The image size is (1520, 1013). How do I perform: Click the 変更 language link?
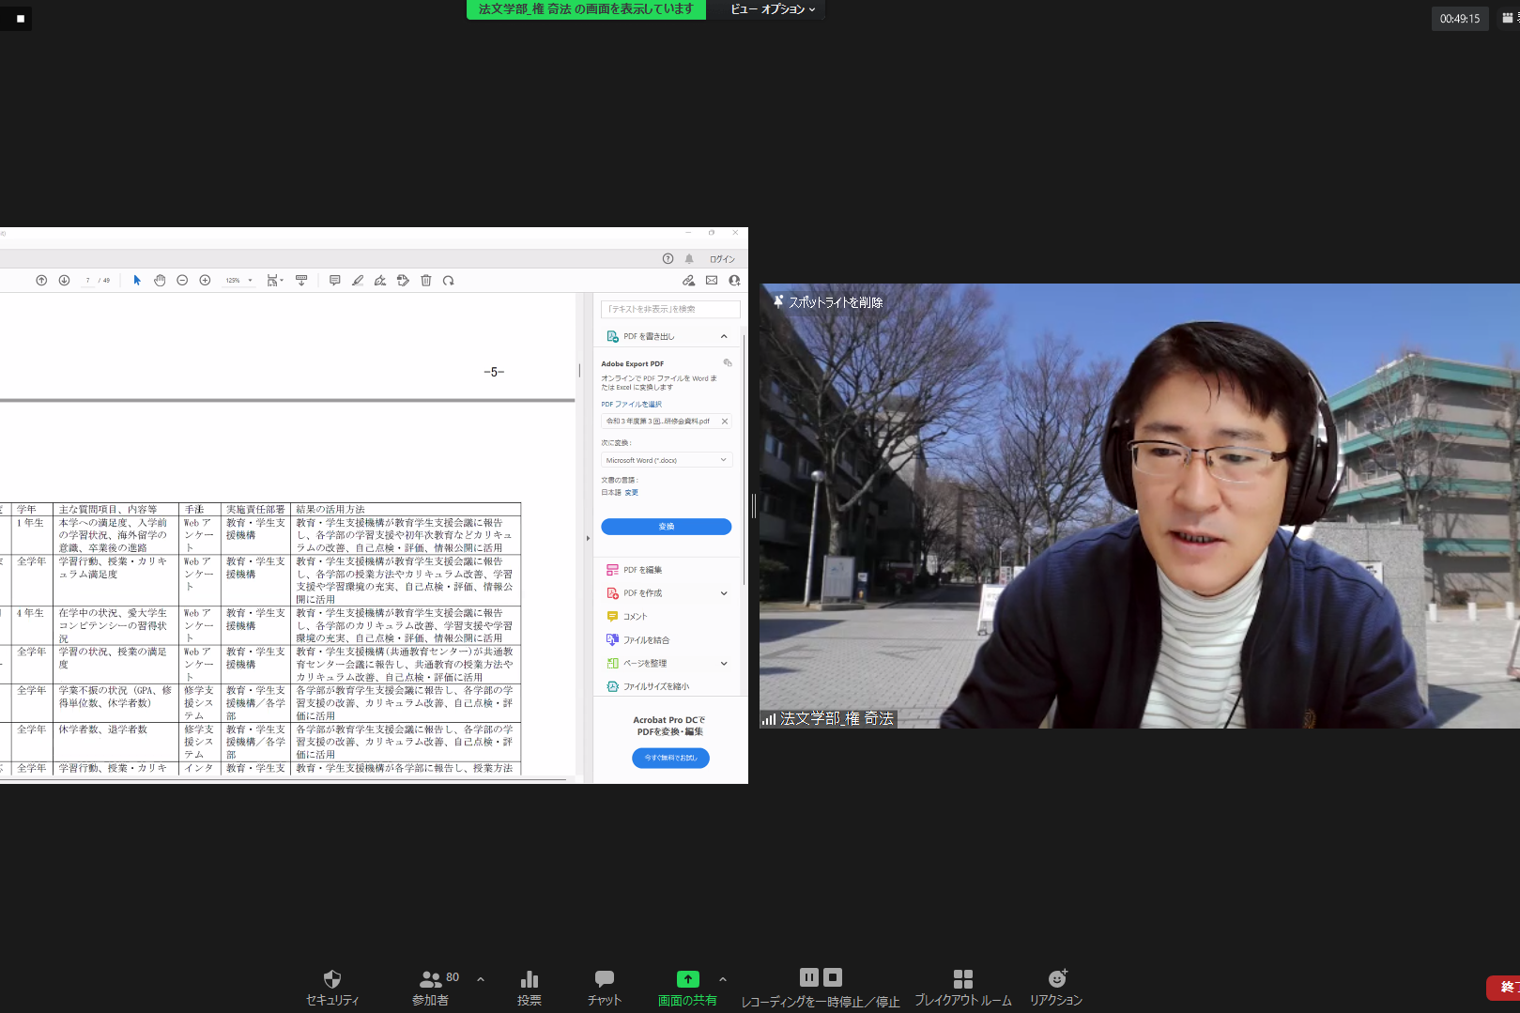click(x=632, y=493)
